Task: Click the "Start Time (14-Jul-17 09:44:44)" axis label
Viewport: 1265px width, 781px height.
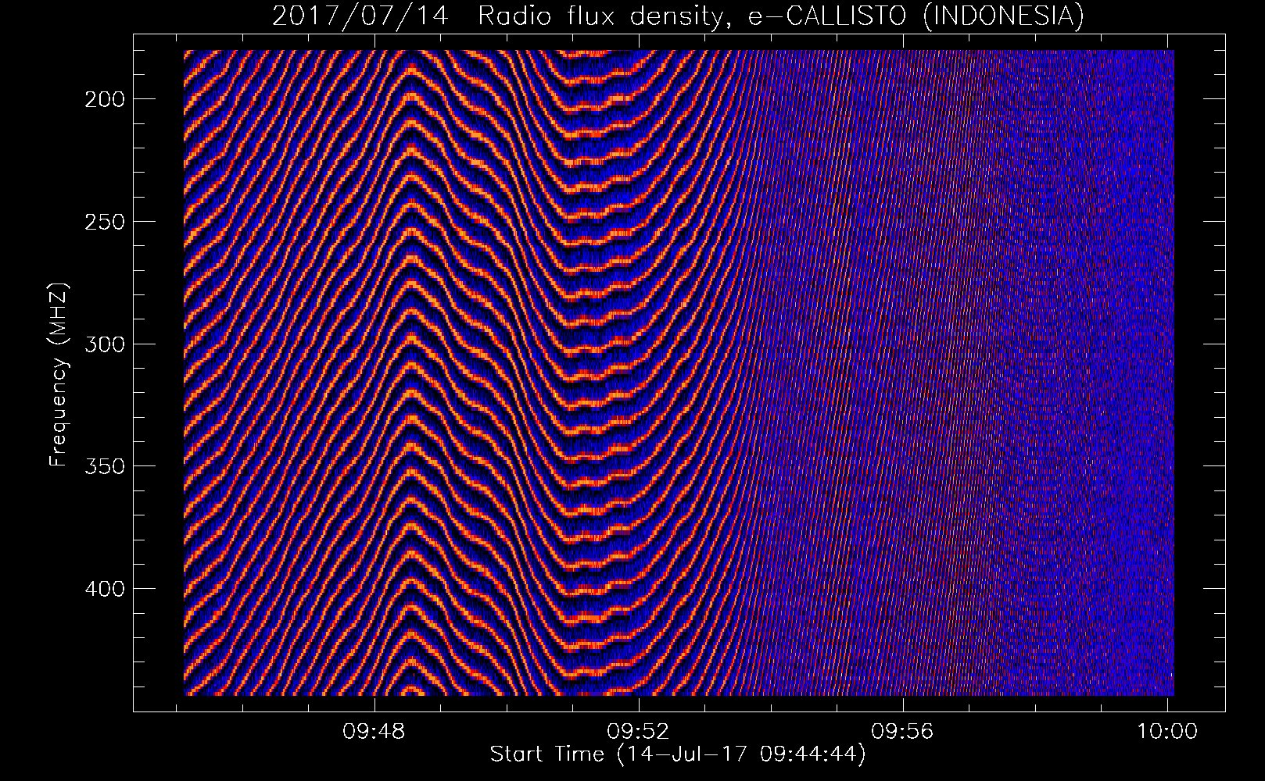Action: point(678,754)
